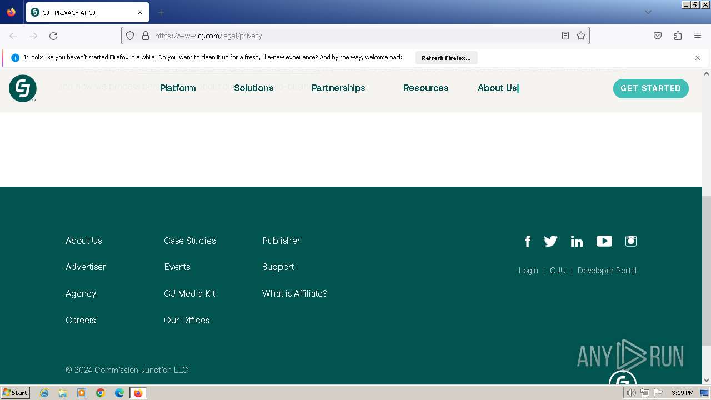Go back with the back arrow
This screenshot has width=711, height=400.
pos(13,36)
